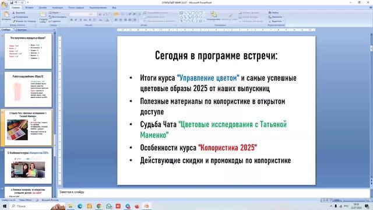373x210 pixels.
Task: Switch to Анимация ribbon tab
Action: pyautogui.click(x=57, y=8)
